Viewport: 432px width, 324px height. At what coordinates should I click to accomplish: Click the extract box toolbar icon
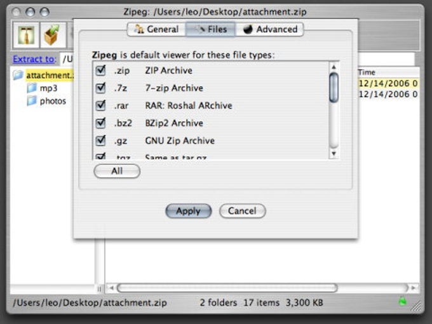click(53, 36)
